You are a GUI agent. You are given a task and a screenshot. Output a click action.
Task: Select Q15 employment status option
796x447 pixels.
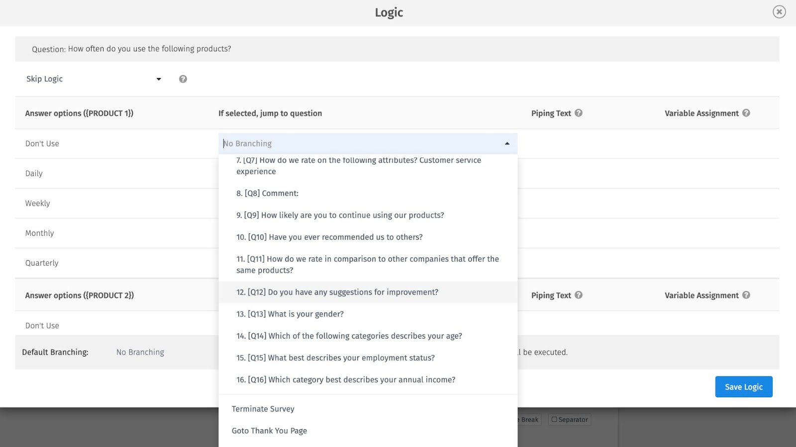[x=335, y=358]
